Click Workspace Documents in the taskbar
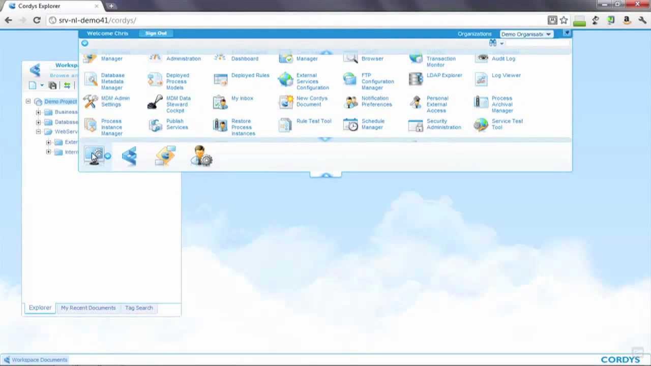 tap(36, 360)
